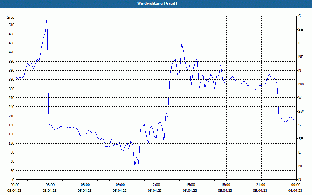Click the 480 value on the degree axis
This screenshot has width=312, height=195.
(12, 34)
